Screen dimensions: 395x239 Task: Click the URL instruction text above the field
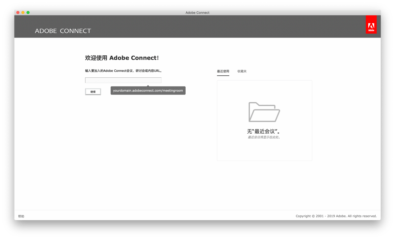pyautogui.click(x=123, y=71)
